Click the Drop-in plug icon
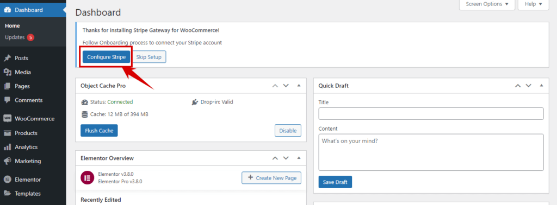 point(195,102)
